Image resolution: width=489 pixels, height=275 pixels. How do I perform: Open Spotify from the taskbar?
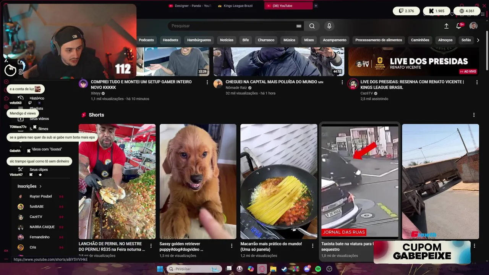[x=318, y=269]
